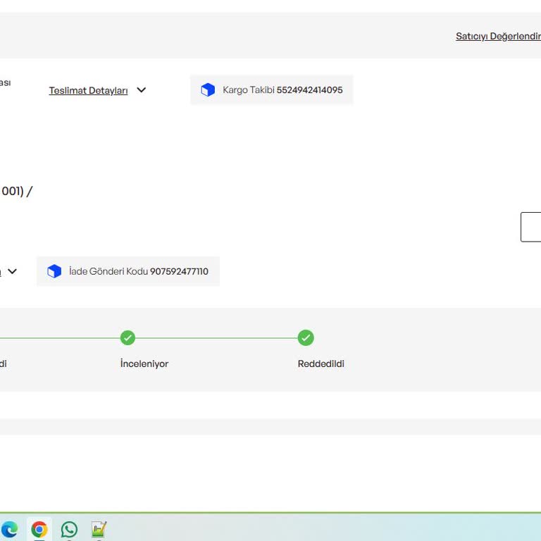Open the Satıcıyı Değerlendir link
The height and width of the screenshot is (541, 541).
click(498, 36)
